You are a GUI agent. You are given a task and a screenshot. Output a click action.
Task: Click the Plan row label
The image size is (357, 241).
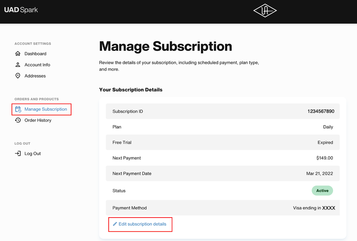[x=117, y=127]
